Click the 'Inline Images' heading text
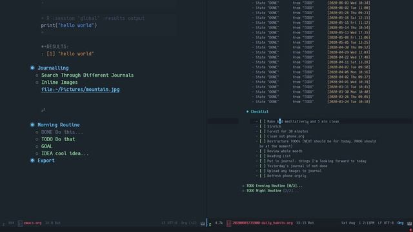 pyautogui.click(x=59, y=82)
